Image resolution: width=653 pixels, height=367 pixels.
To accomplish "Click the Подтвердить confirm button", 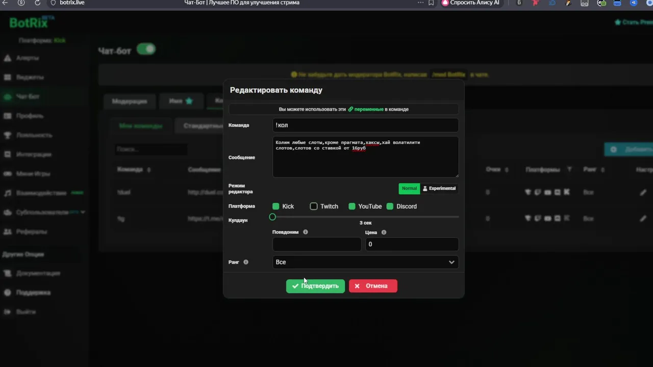I will 315,286.
